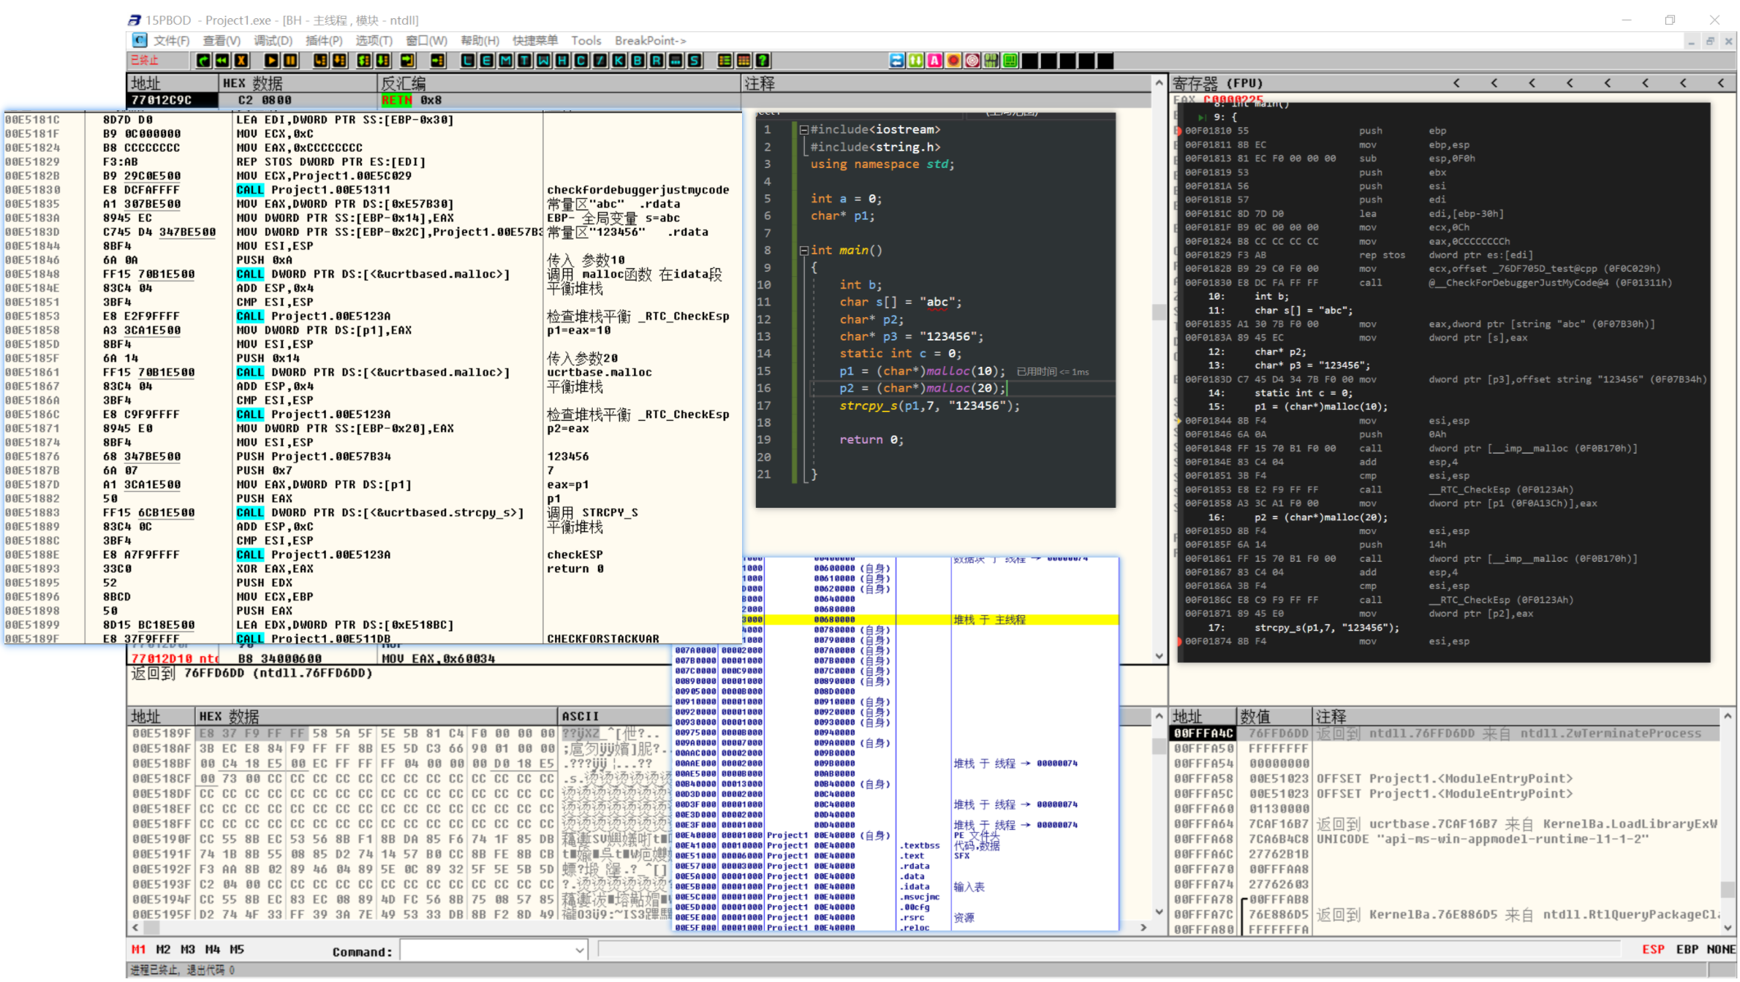Image resolution: width=1740 pixels, height=982 pixels.
Task: Open the Log window via L icon
Action: tap(468, 61)
